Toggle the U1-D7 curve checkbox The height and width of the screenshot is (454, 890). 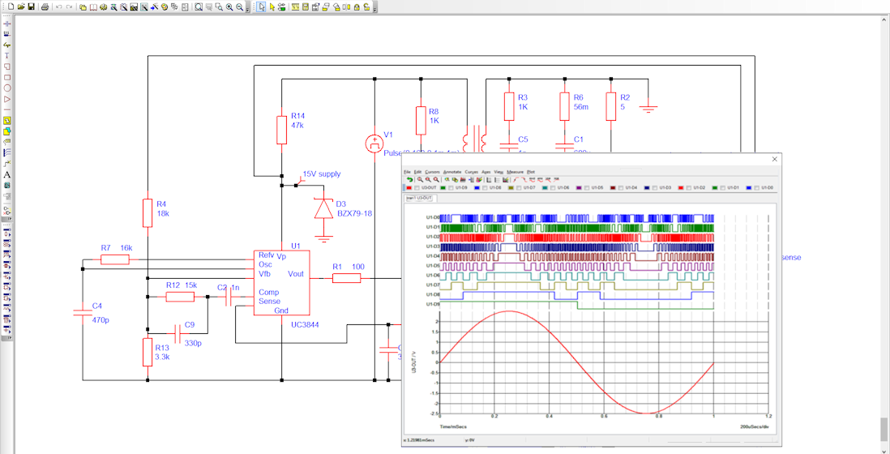click(x=519, y=188)
